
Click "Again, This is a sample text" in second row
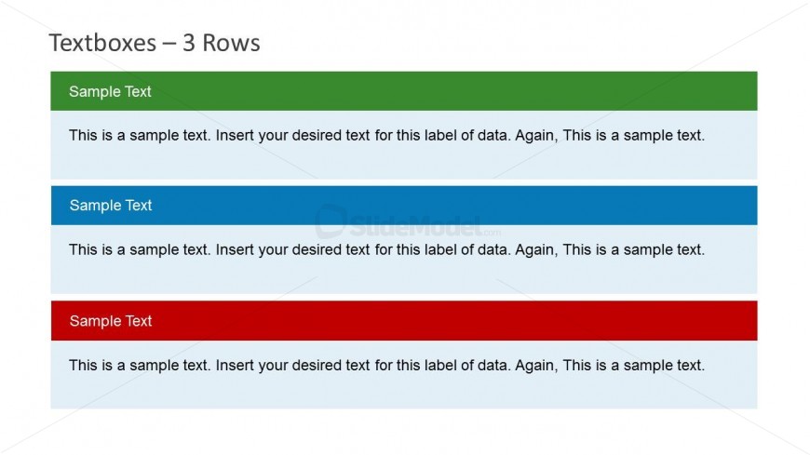(609, 249)
